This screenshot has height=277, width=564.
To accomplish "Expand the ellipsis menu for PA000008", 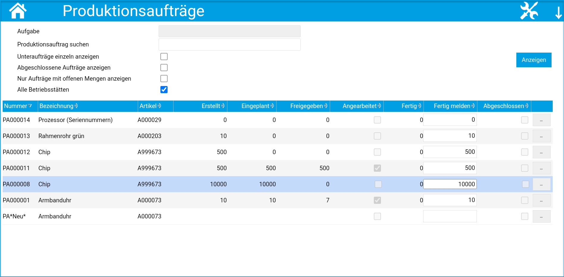I will [541, 184].
